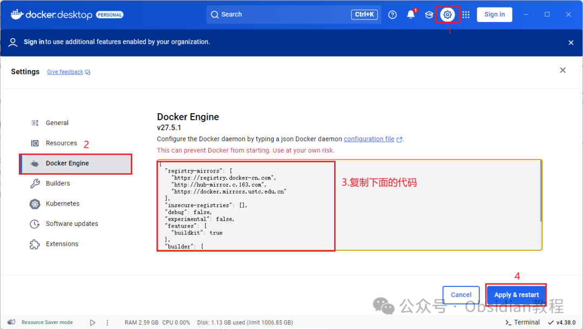This screenshot has width=583, height=330.
Task: Dismiss the sign-in banner
Action: 571,43
